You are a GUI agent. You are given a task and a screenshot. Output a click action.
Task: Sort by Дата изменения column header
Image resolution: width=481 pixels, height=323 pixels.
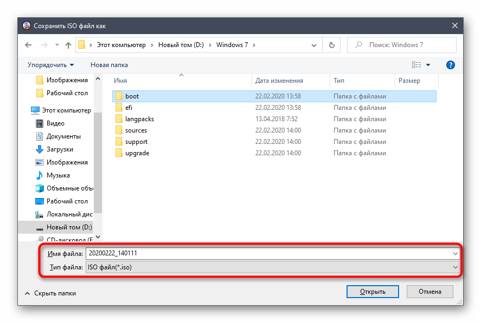coord(279,81)
